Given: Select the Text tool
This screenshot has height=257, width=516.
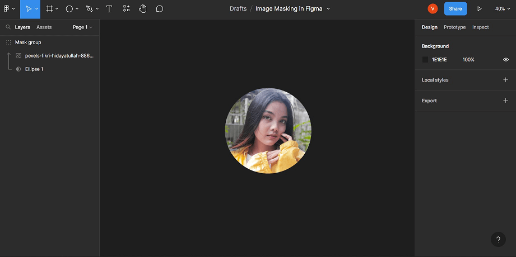Looking at the screenshot, I should pos(109,9).
